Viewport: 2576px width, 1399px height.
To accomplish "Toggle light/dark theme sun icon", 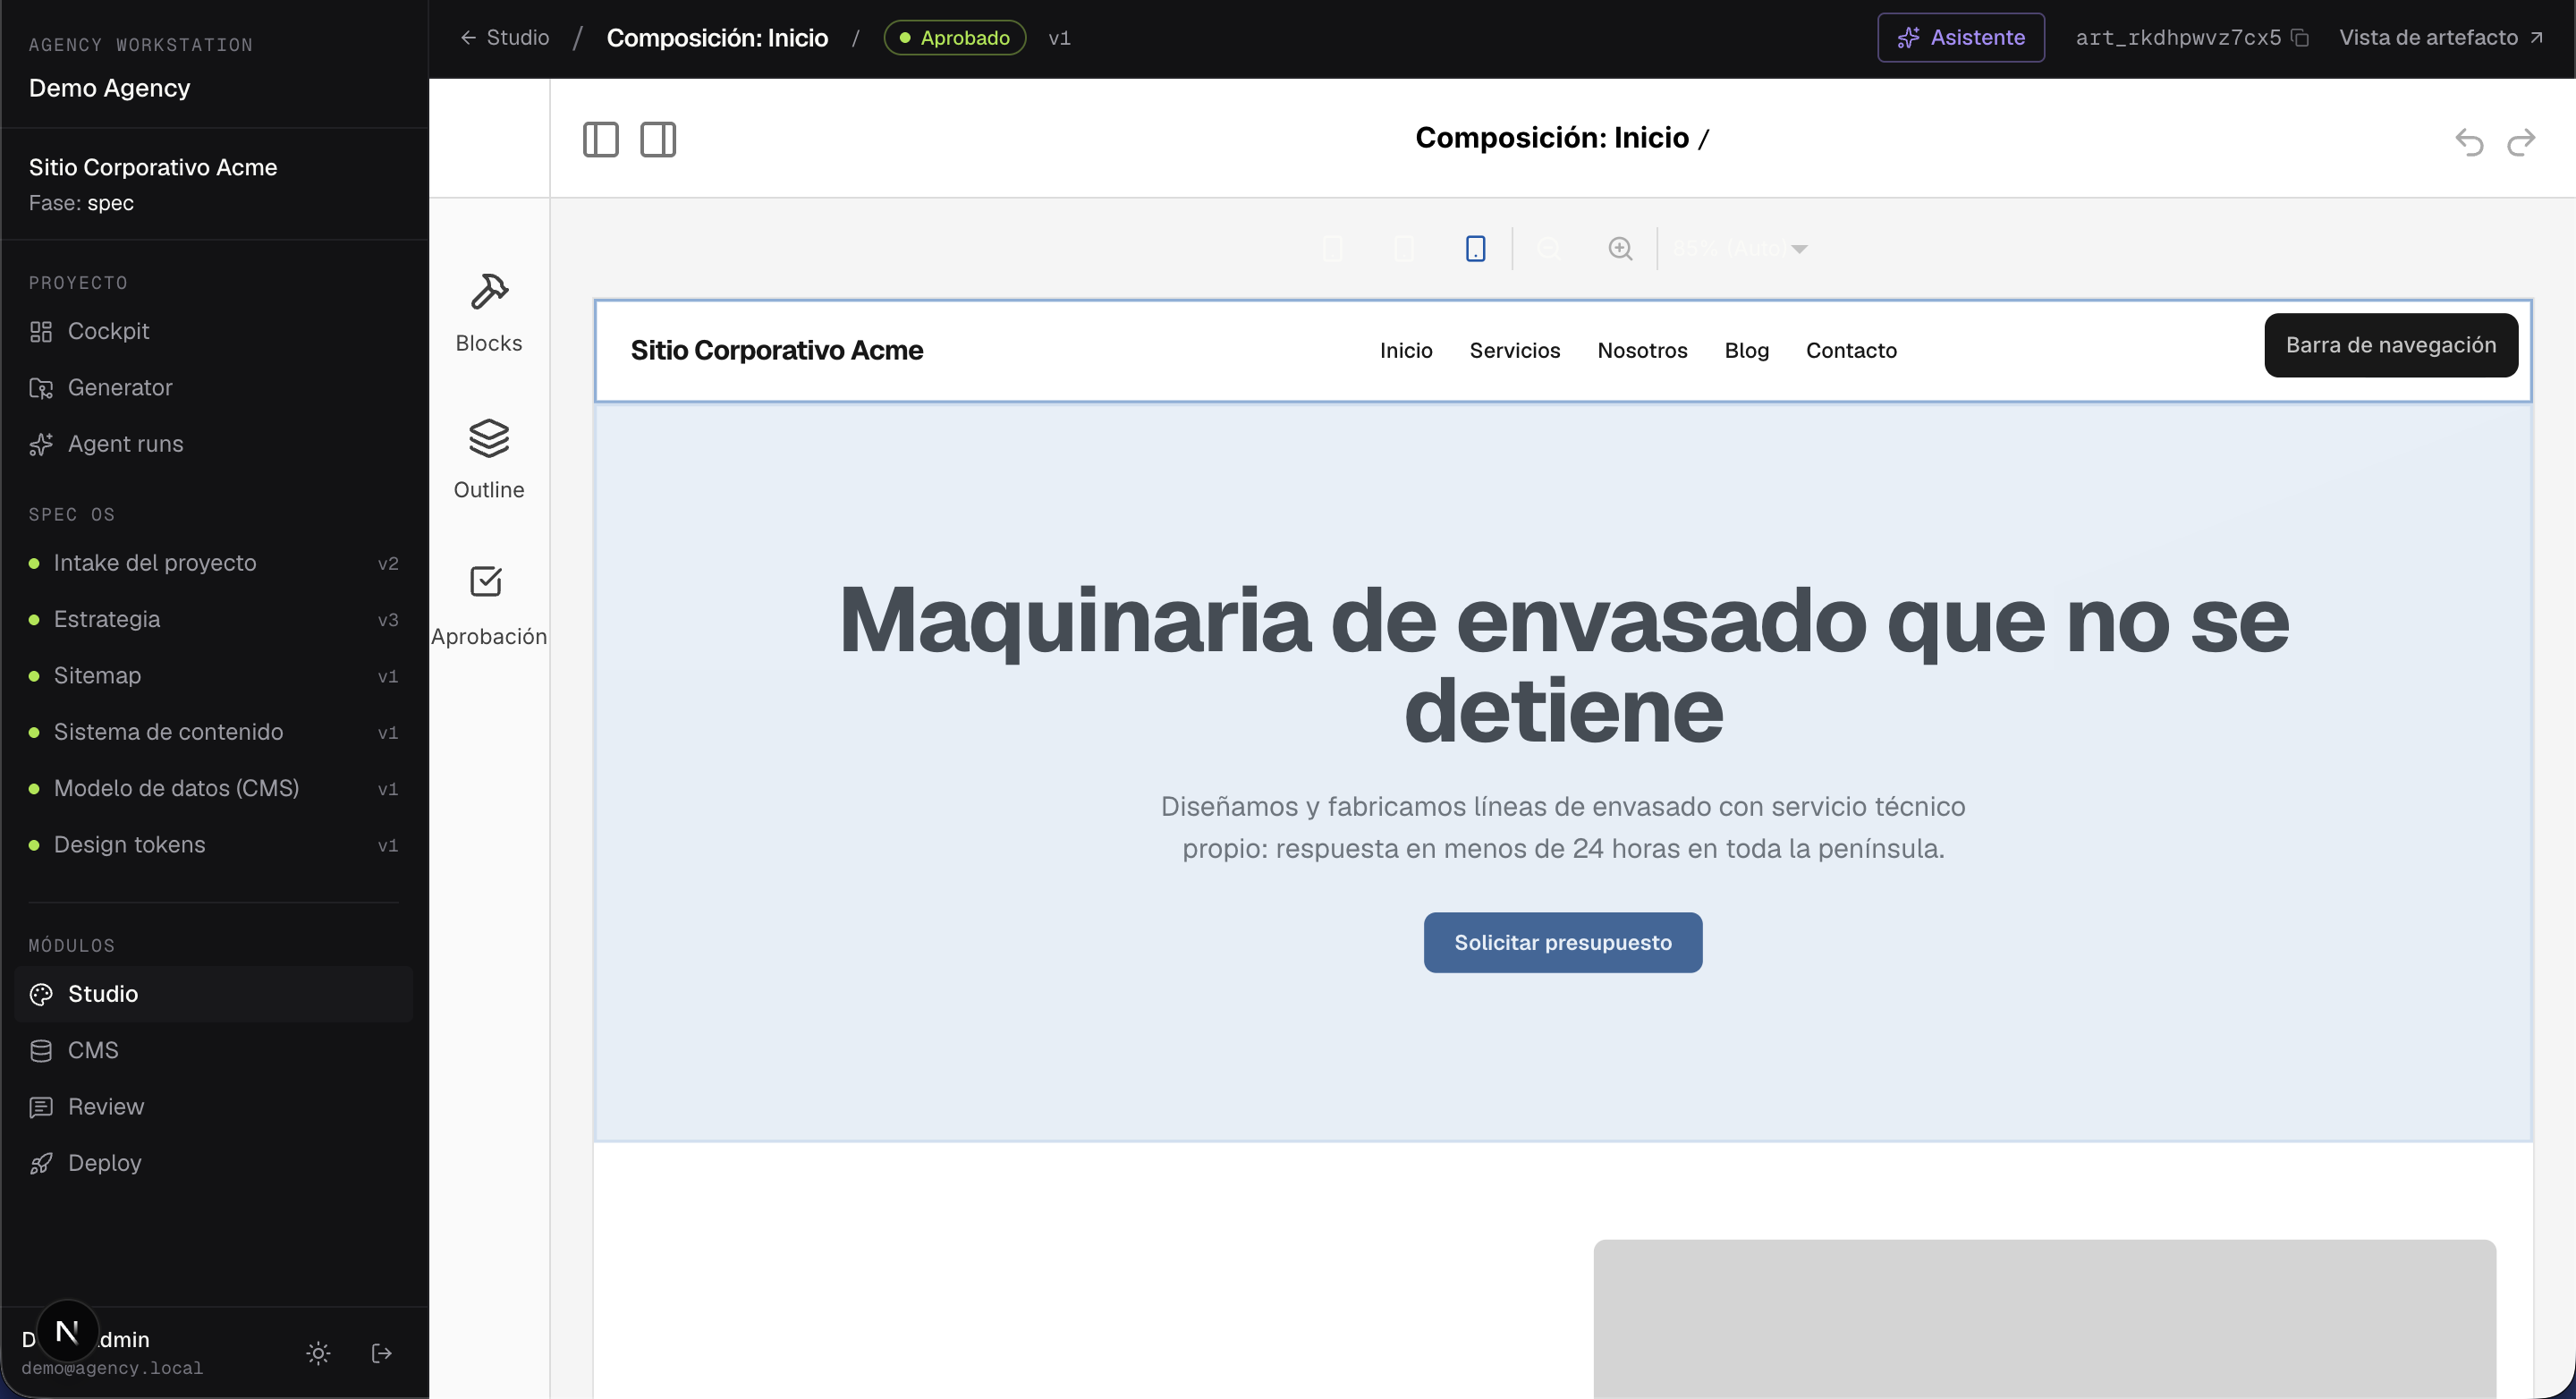I will [x=318, y=1353].
